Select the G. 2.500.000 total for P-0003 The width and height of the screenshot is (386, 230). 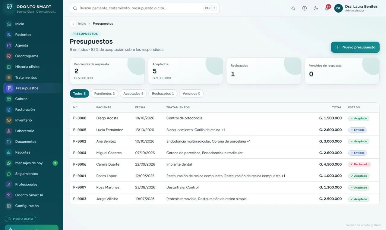[x=330, y=199]
